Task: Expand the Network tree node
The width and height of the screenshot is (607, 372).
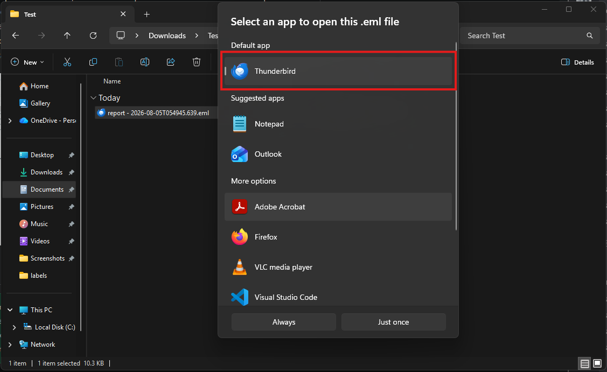Action: pyautogui.click(x=10, y=345)
